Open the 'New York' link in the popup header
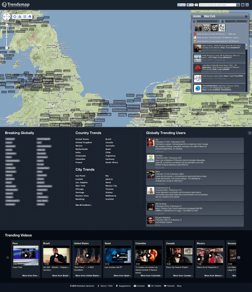Viewport: 252px width, 292px height. pos(210,16)
